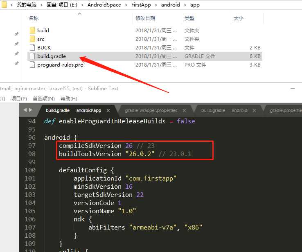The image size is (302, 252).
Task: Open the build folder icon
Action: pos(32,30)
